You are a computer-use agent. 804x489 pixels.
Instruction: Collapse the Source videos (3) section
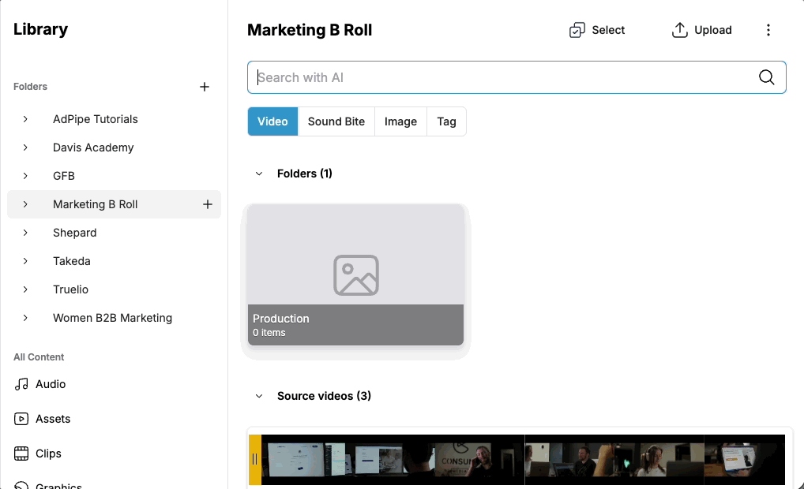(x=259, y=396)
